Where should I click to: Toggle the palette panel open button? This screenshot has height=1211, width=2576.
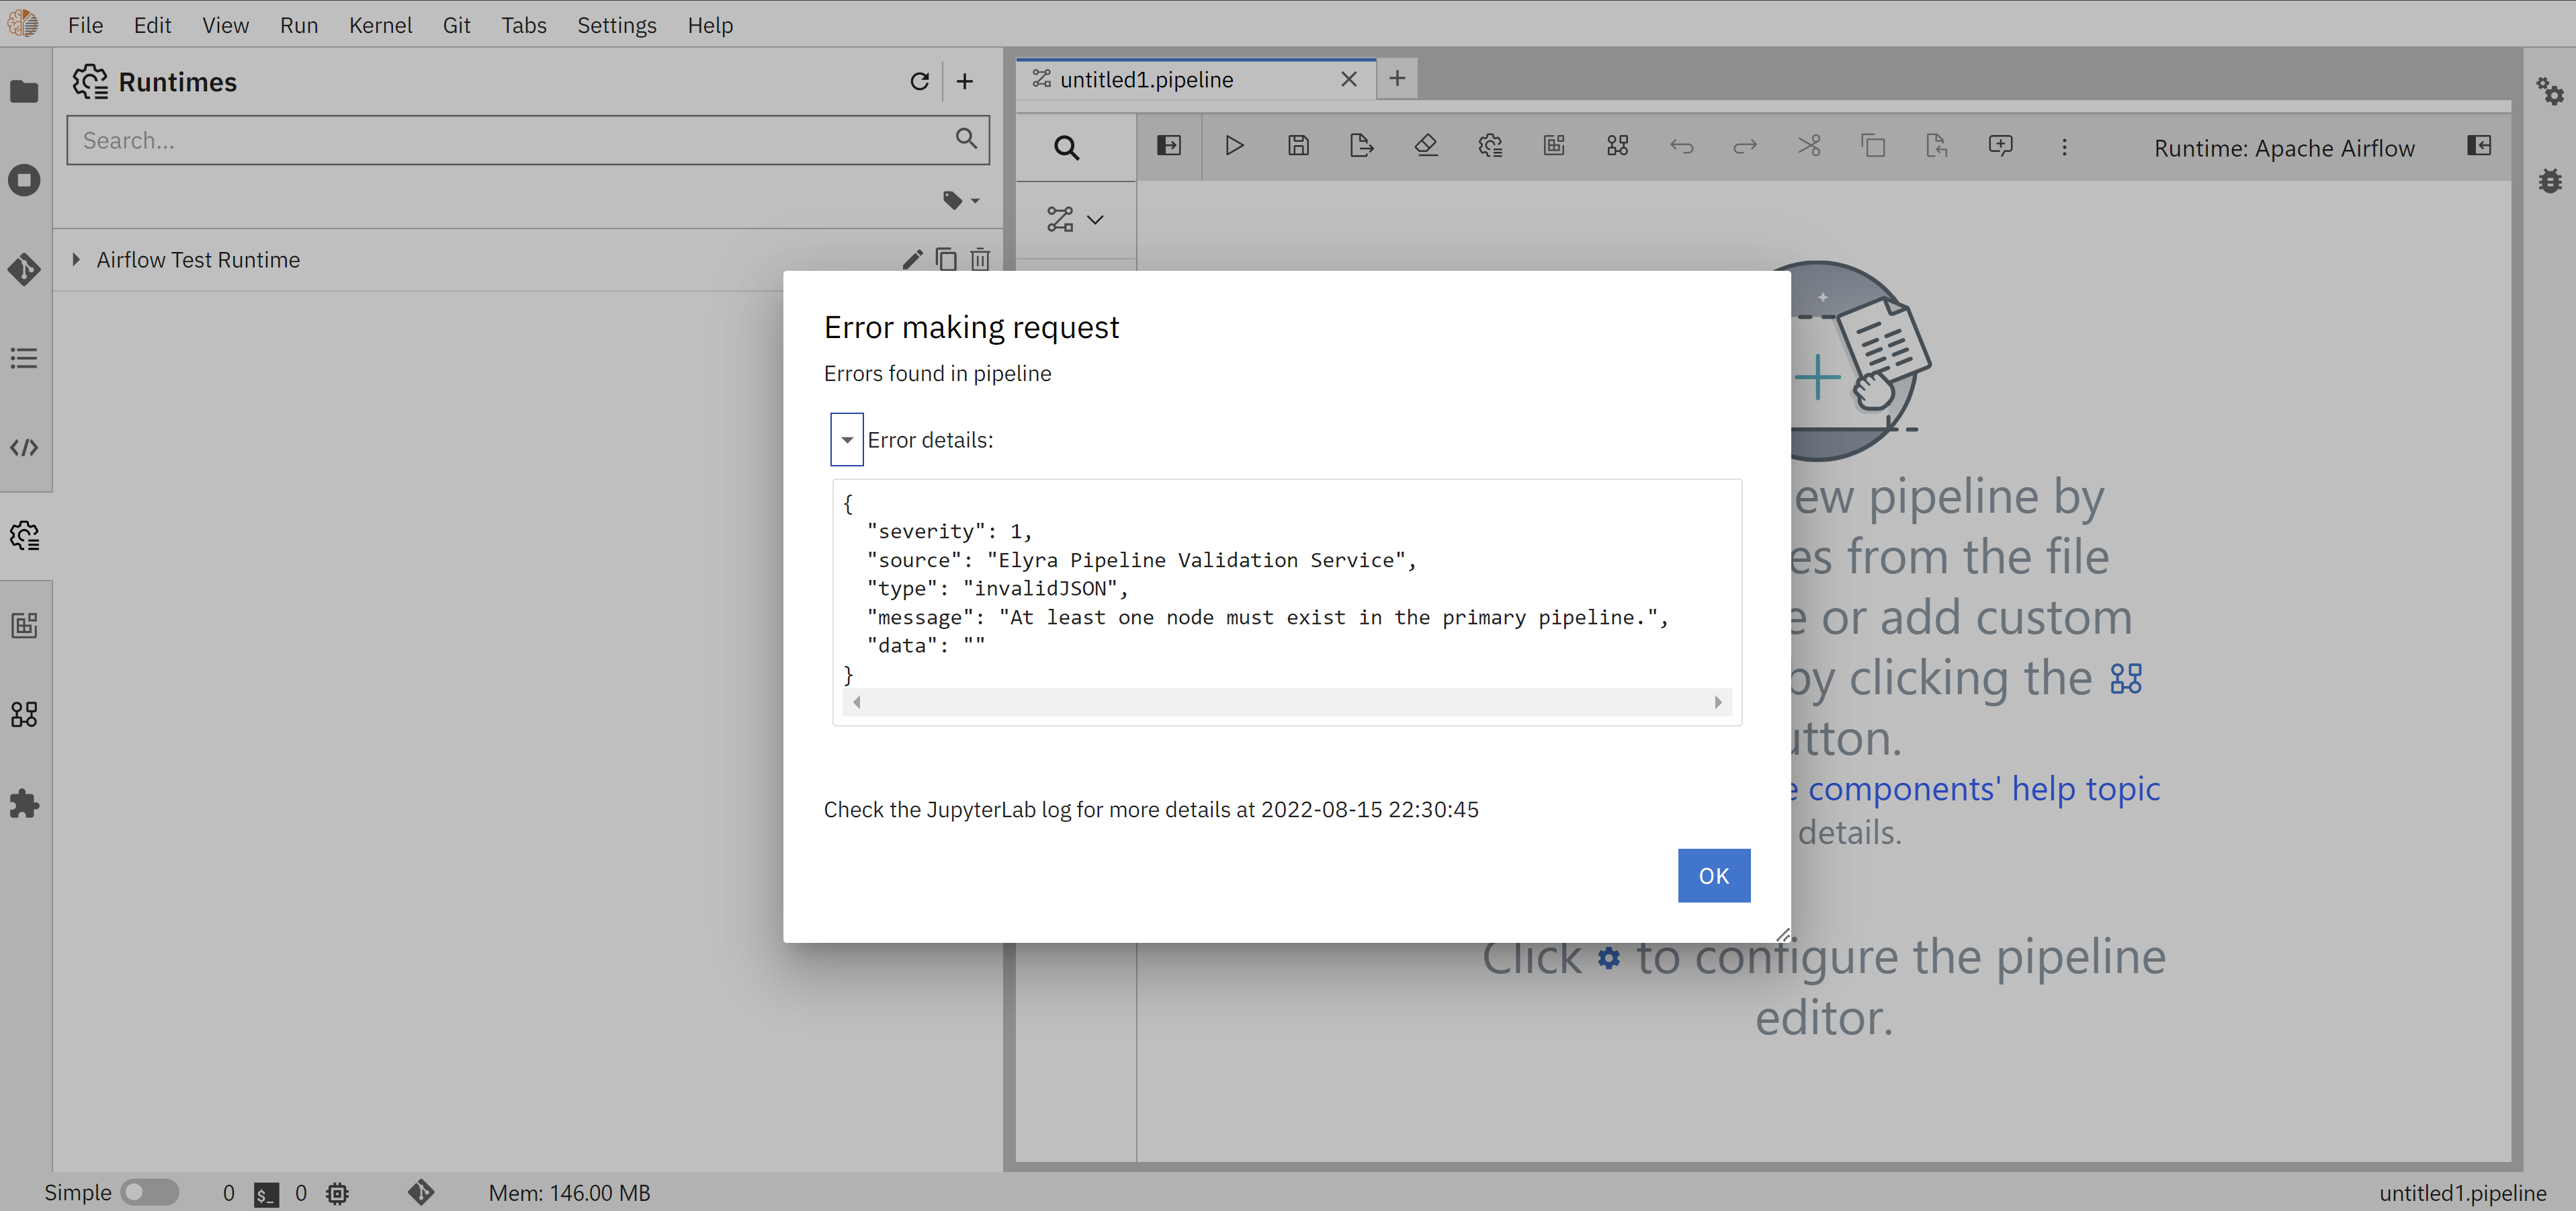tap(1168, 146)
